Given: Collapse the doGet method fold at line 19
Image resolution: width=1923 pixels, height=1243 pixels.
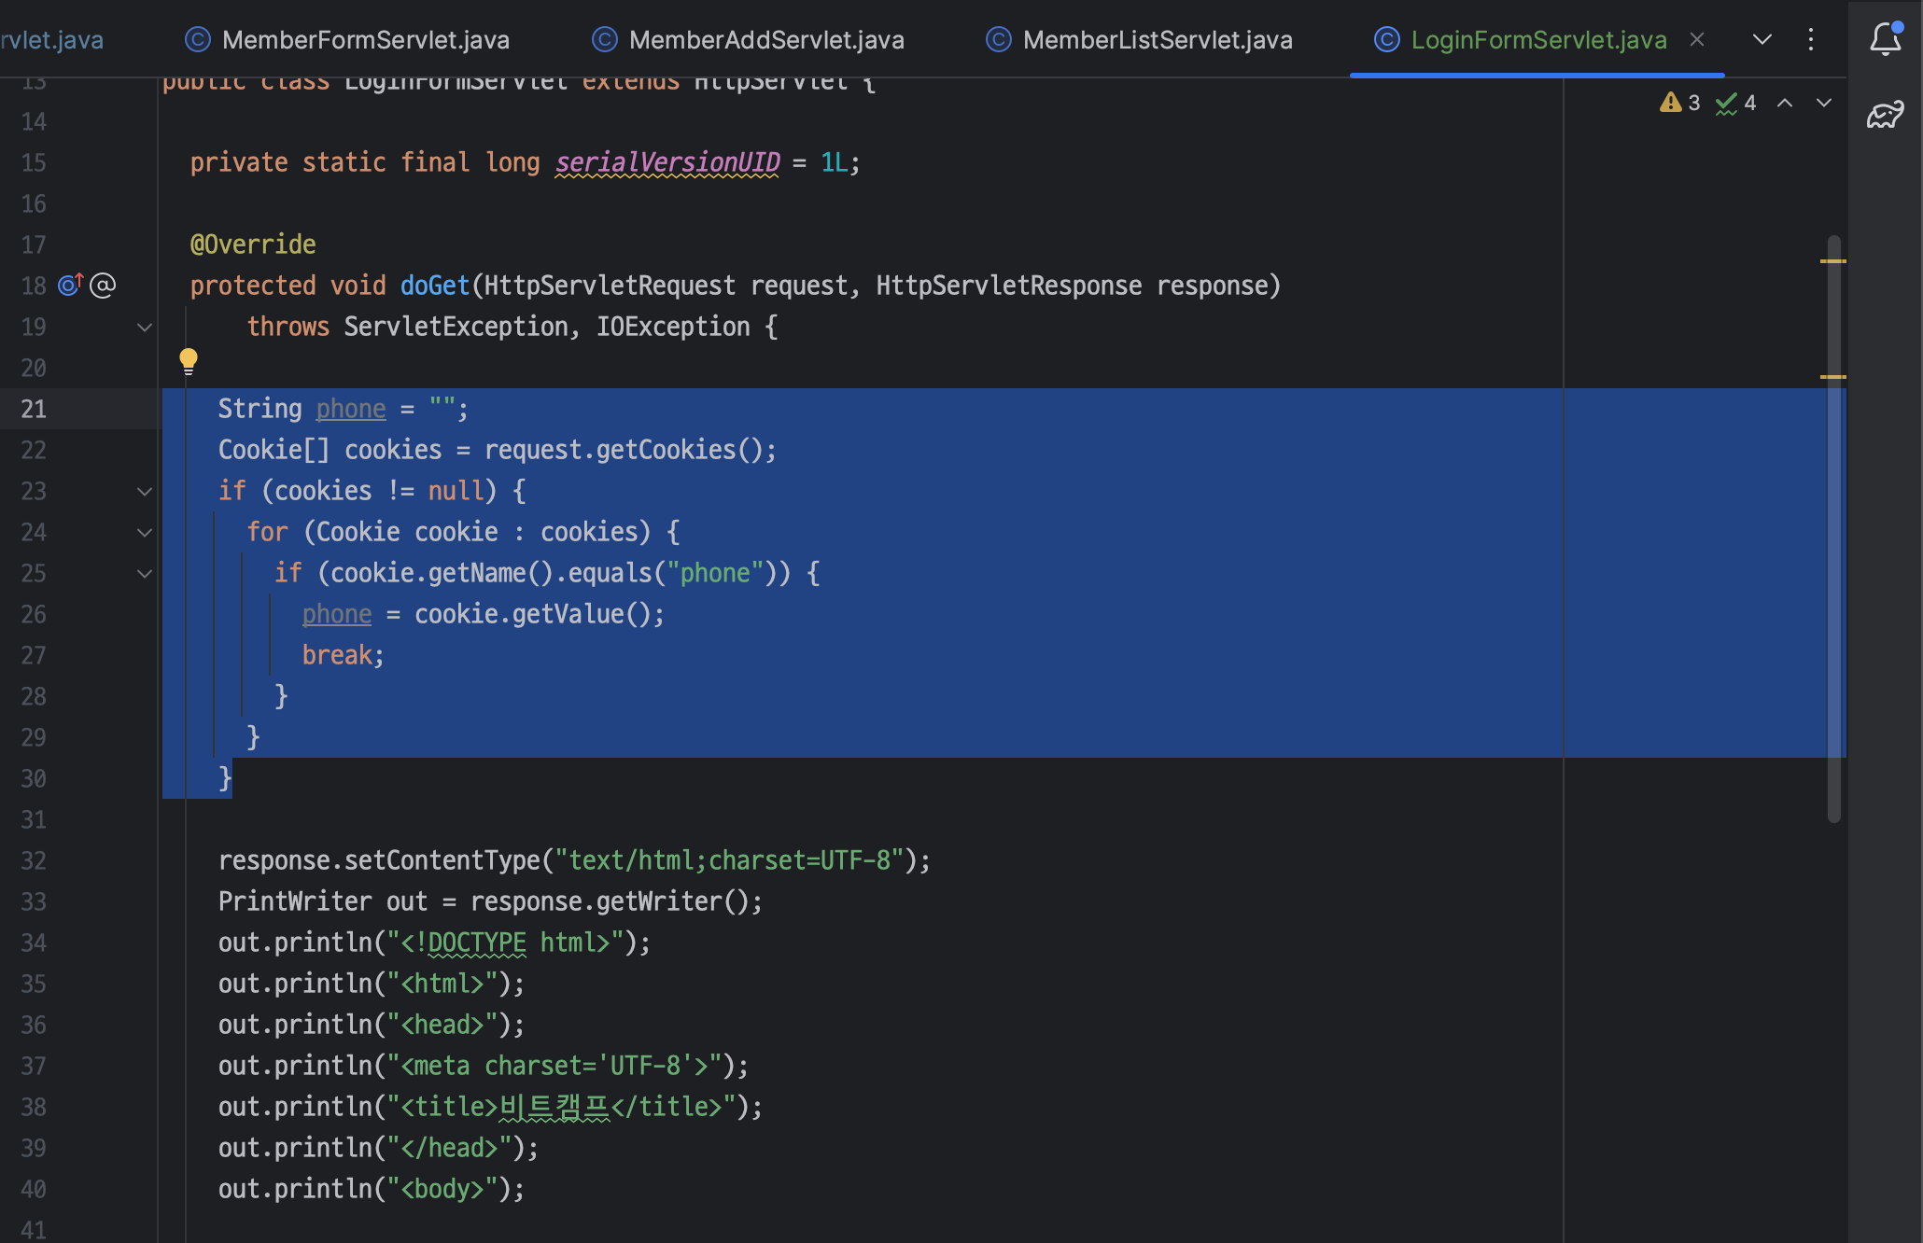Looking at the screenshot, I should click(x=145, y=327).
